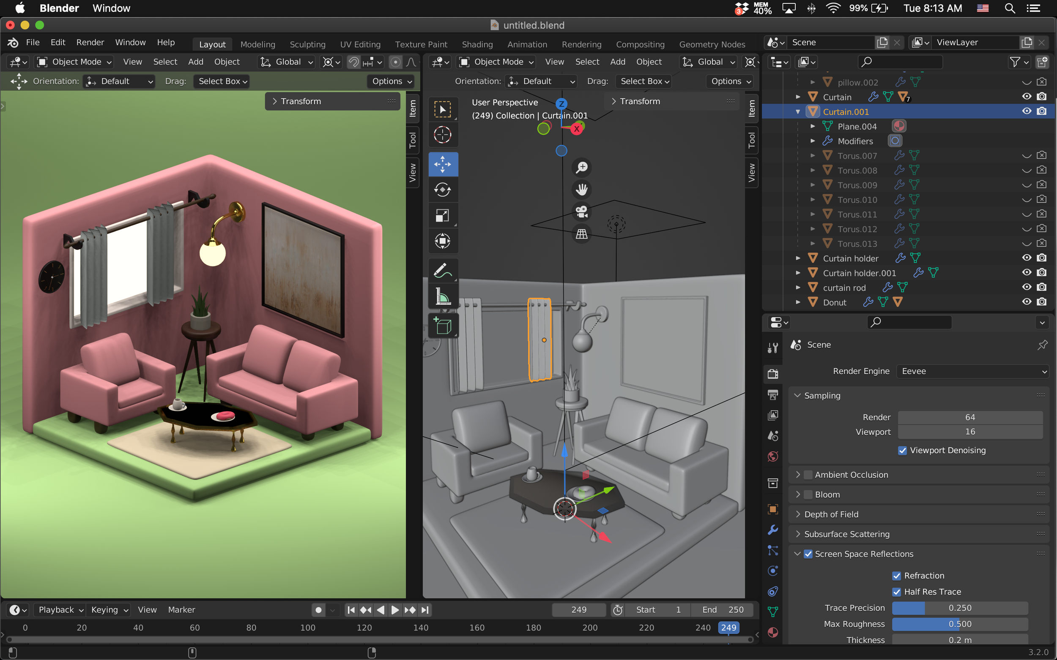Viewport: 1057px width, 660px height.
Task: Click the pan view hand icon
Action: pyautogui.click(x=582, y=190)
